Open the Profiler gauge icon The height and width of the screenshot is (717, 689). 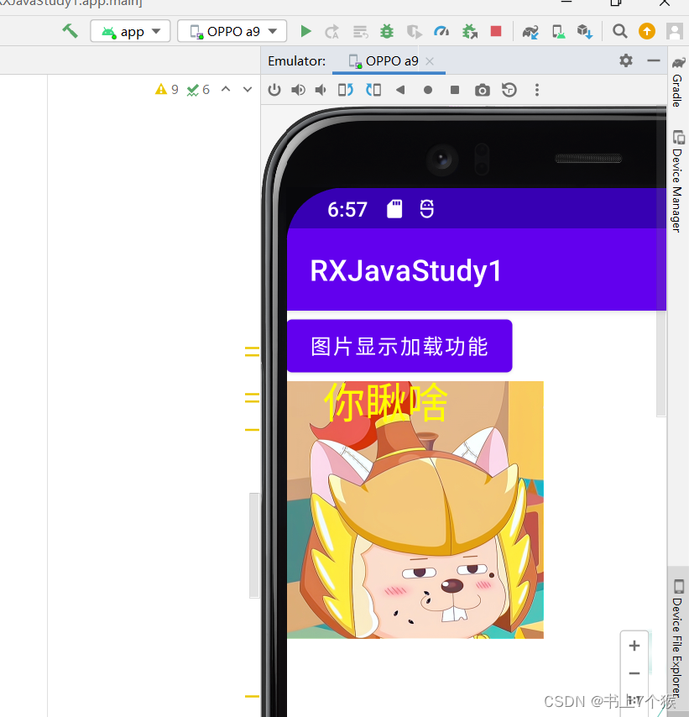[x=441, y=31]
